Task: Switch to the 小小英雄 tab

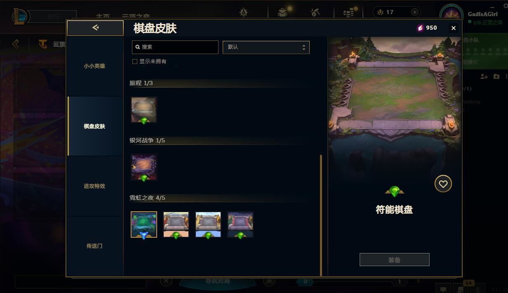Action: coord(94,66)
